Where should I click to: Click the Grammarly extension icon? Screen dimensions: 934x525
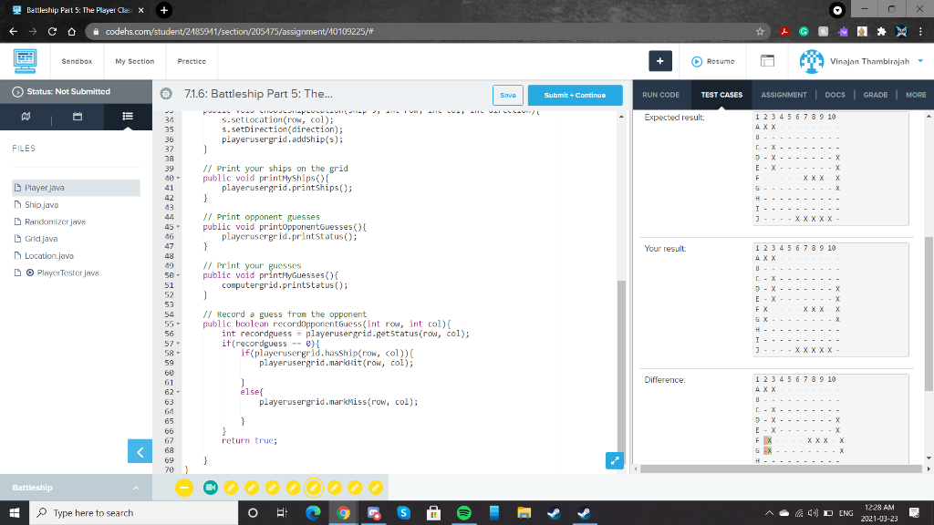tap(804, 32)
